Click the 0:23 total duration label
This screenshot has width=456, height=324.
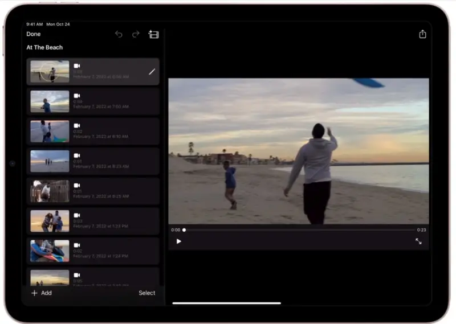click(x=421, y=230)
